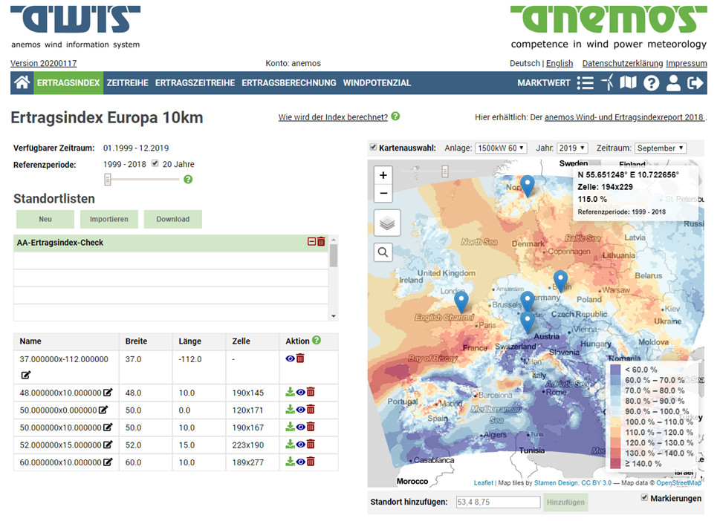The width and height of the screenshot is (720, 521).
Task: Toggle visibility of 52.000000x15.000000 location
Action: pos(300,445)
